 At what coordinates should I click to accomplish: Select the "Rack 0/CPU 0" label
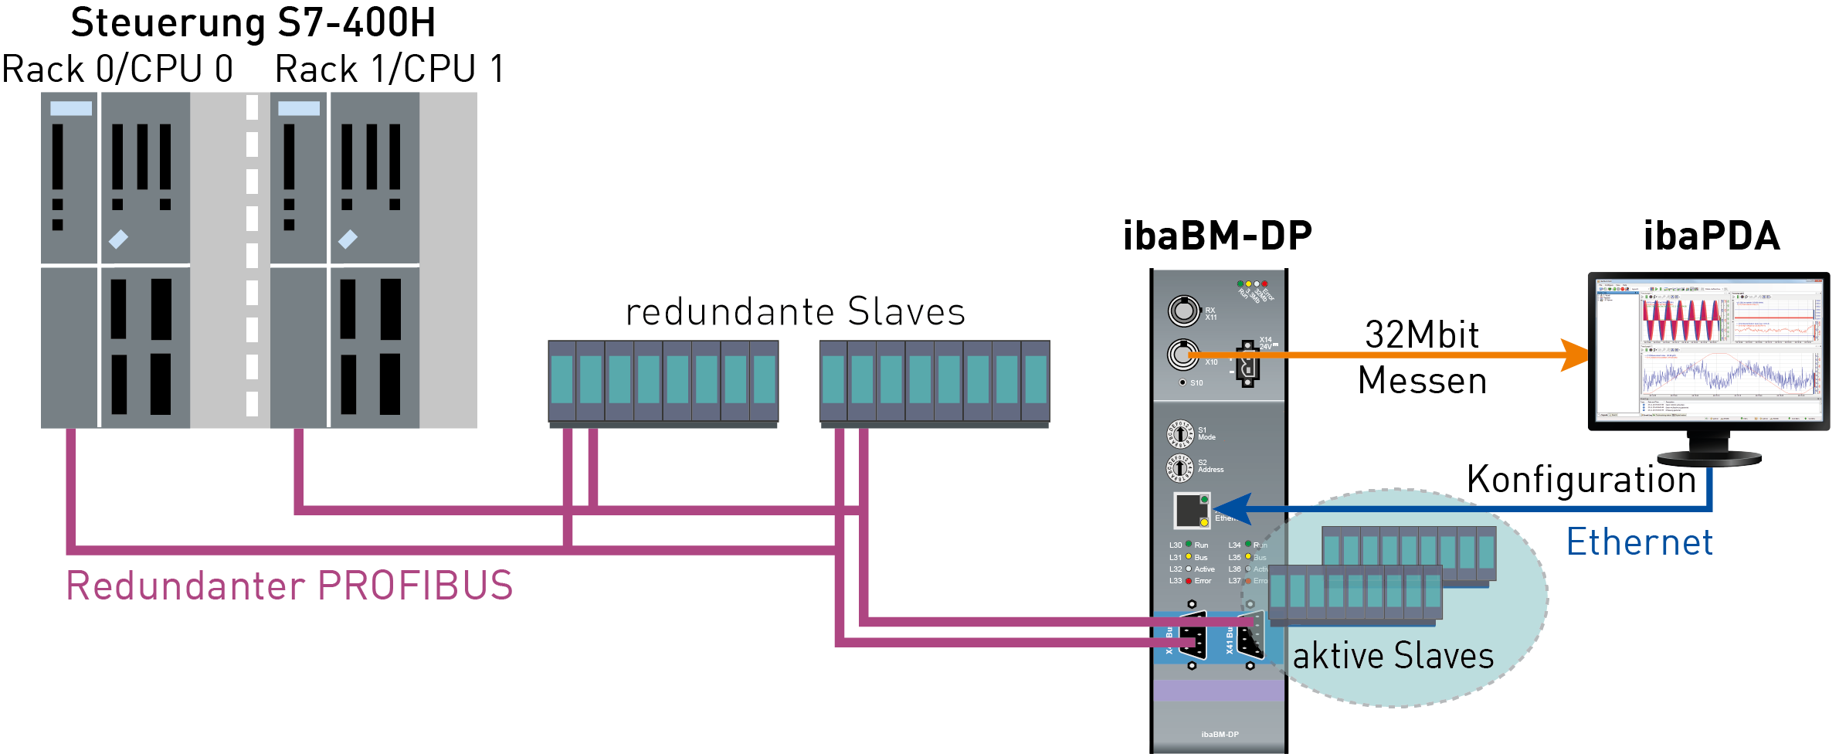pos(117,70)
